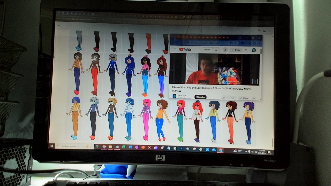This screenshot has width=331, height=186.
Task: Expand the system tray hidden icons chevron
Action: coord(245,151)
